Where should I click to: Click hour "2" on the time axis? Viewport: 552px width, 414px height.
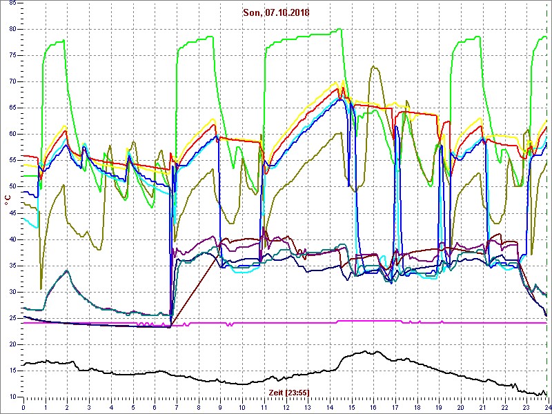67,407
